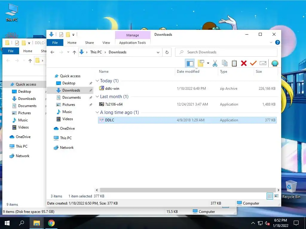Click the Up arrow in DDLC background window

[x=30, y=61]
